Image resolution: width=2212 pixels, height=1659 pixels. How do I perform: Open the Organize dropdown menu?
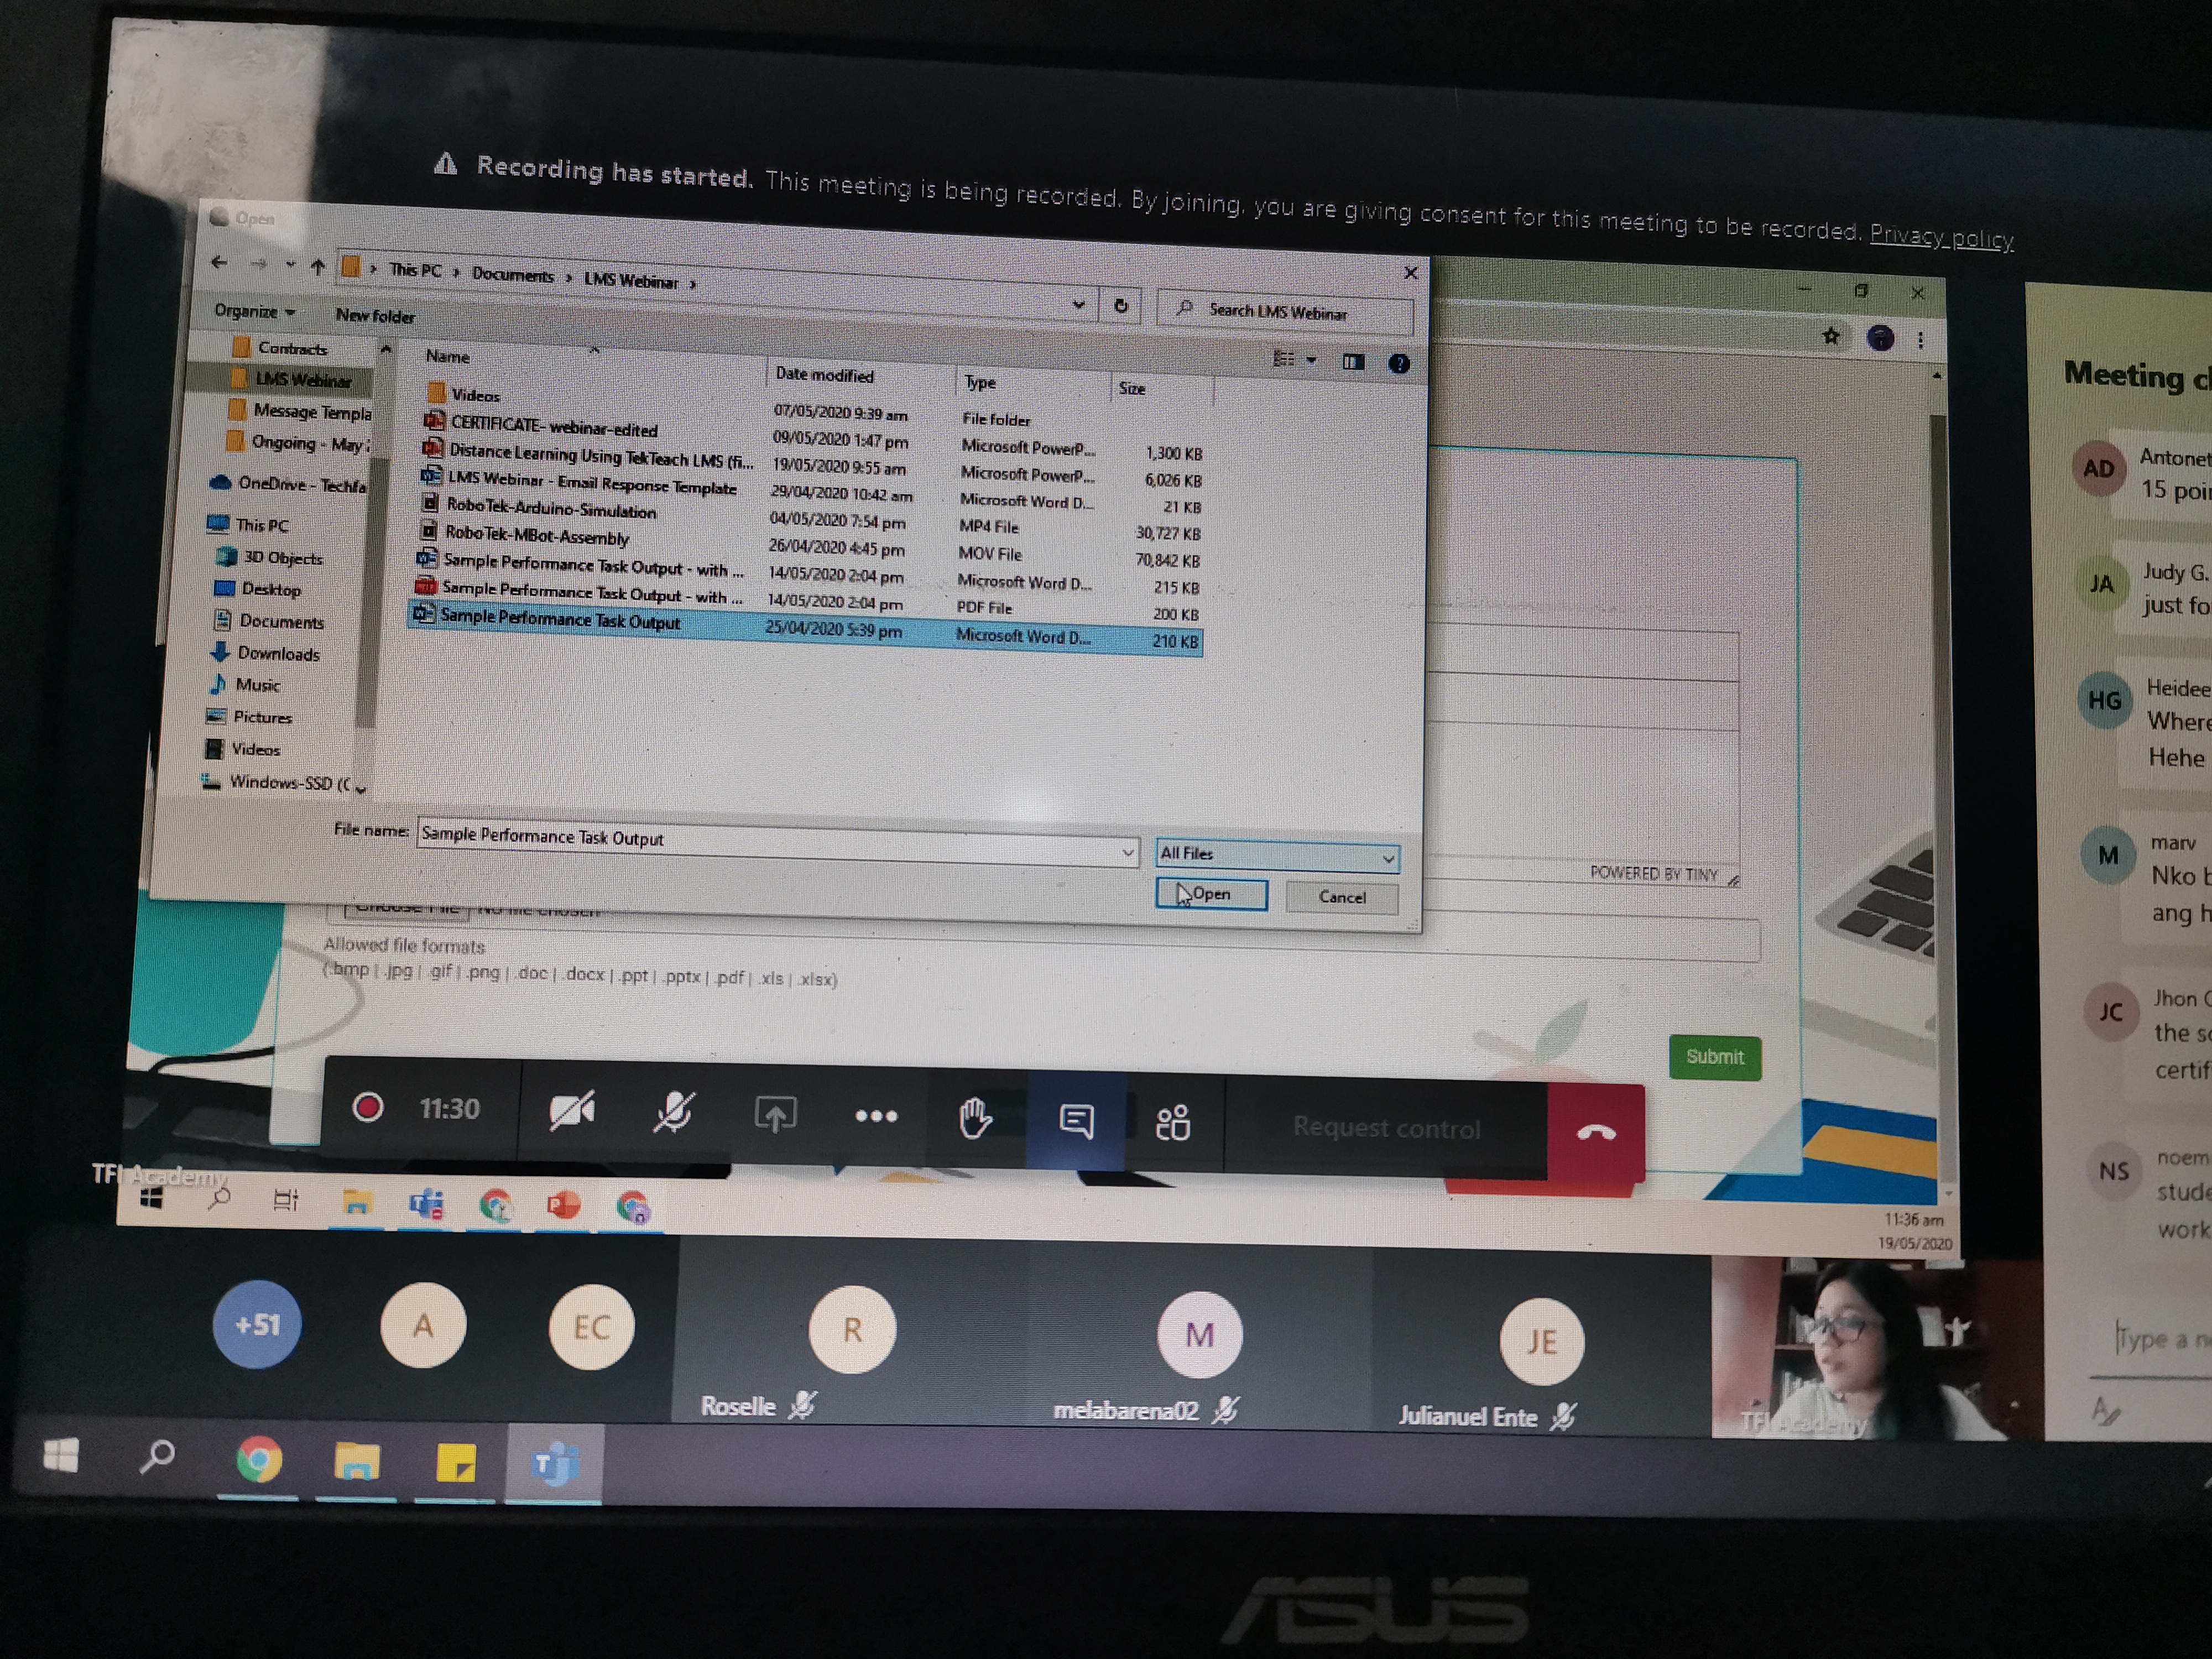[x=254, y=311]
